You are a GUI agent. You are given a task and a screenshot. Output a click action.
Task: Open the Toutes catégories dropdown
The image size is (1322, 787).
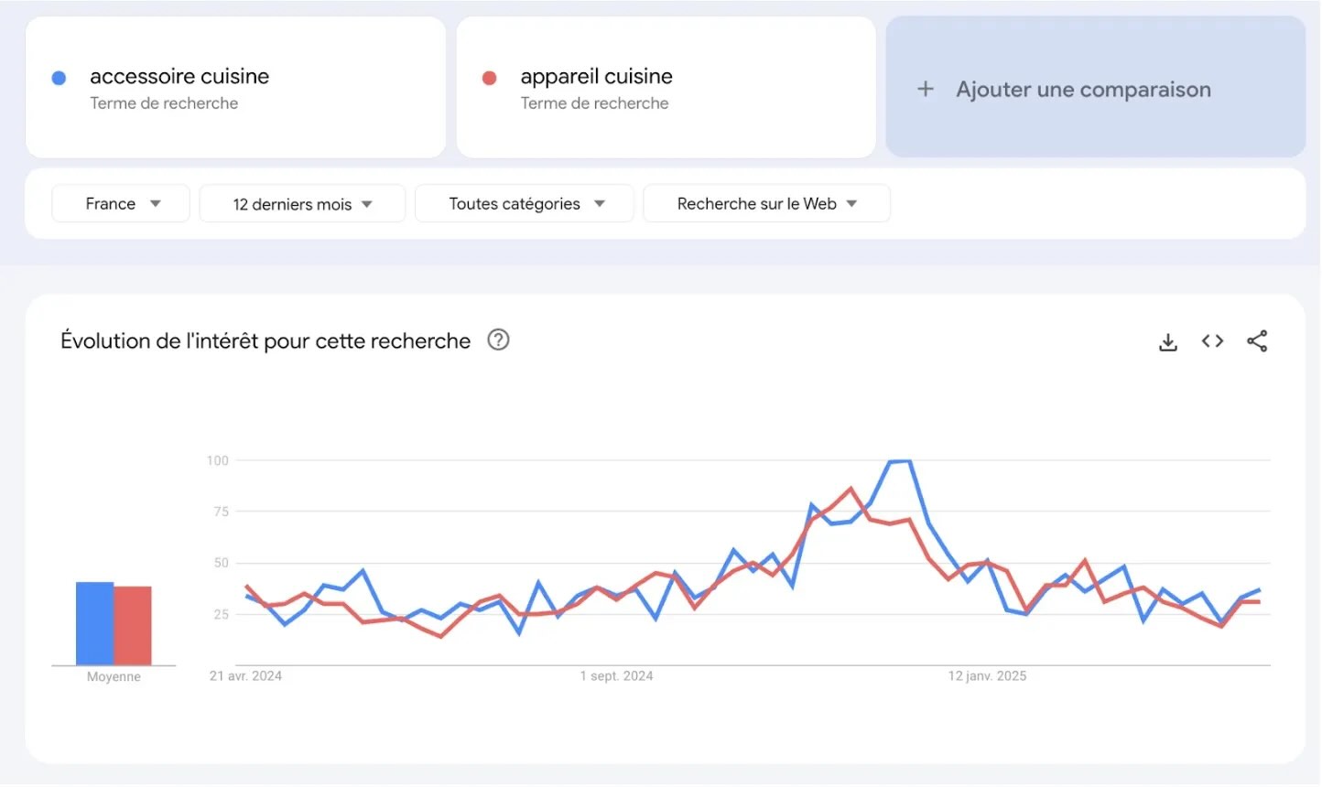click(524, 203)
